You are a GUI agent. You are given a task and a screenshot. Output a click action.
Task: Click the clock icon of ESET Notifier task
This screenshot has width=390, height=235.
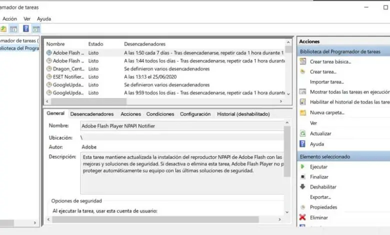point(49,76)
